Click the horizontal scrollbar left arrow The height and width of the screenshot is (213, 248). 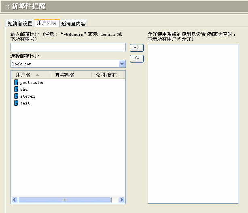(14, 200)
